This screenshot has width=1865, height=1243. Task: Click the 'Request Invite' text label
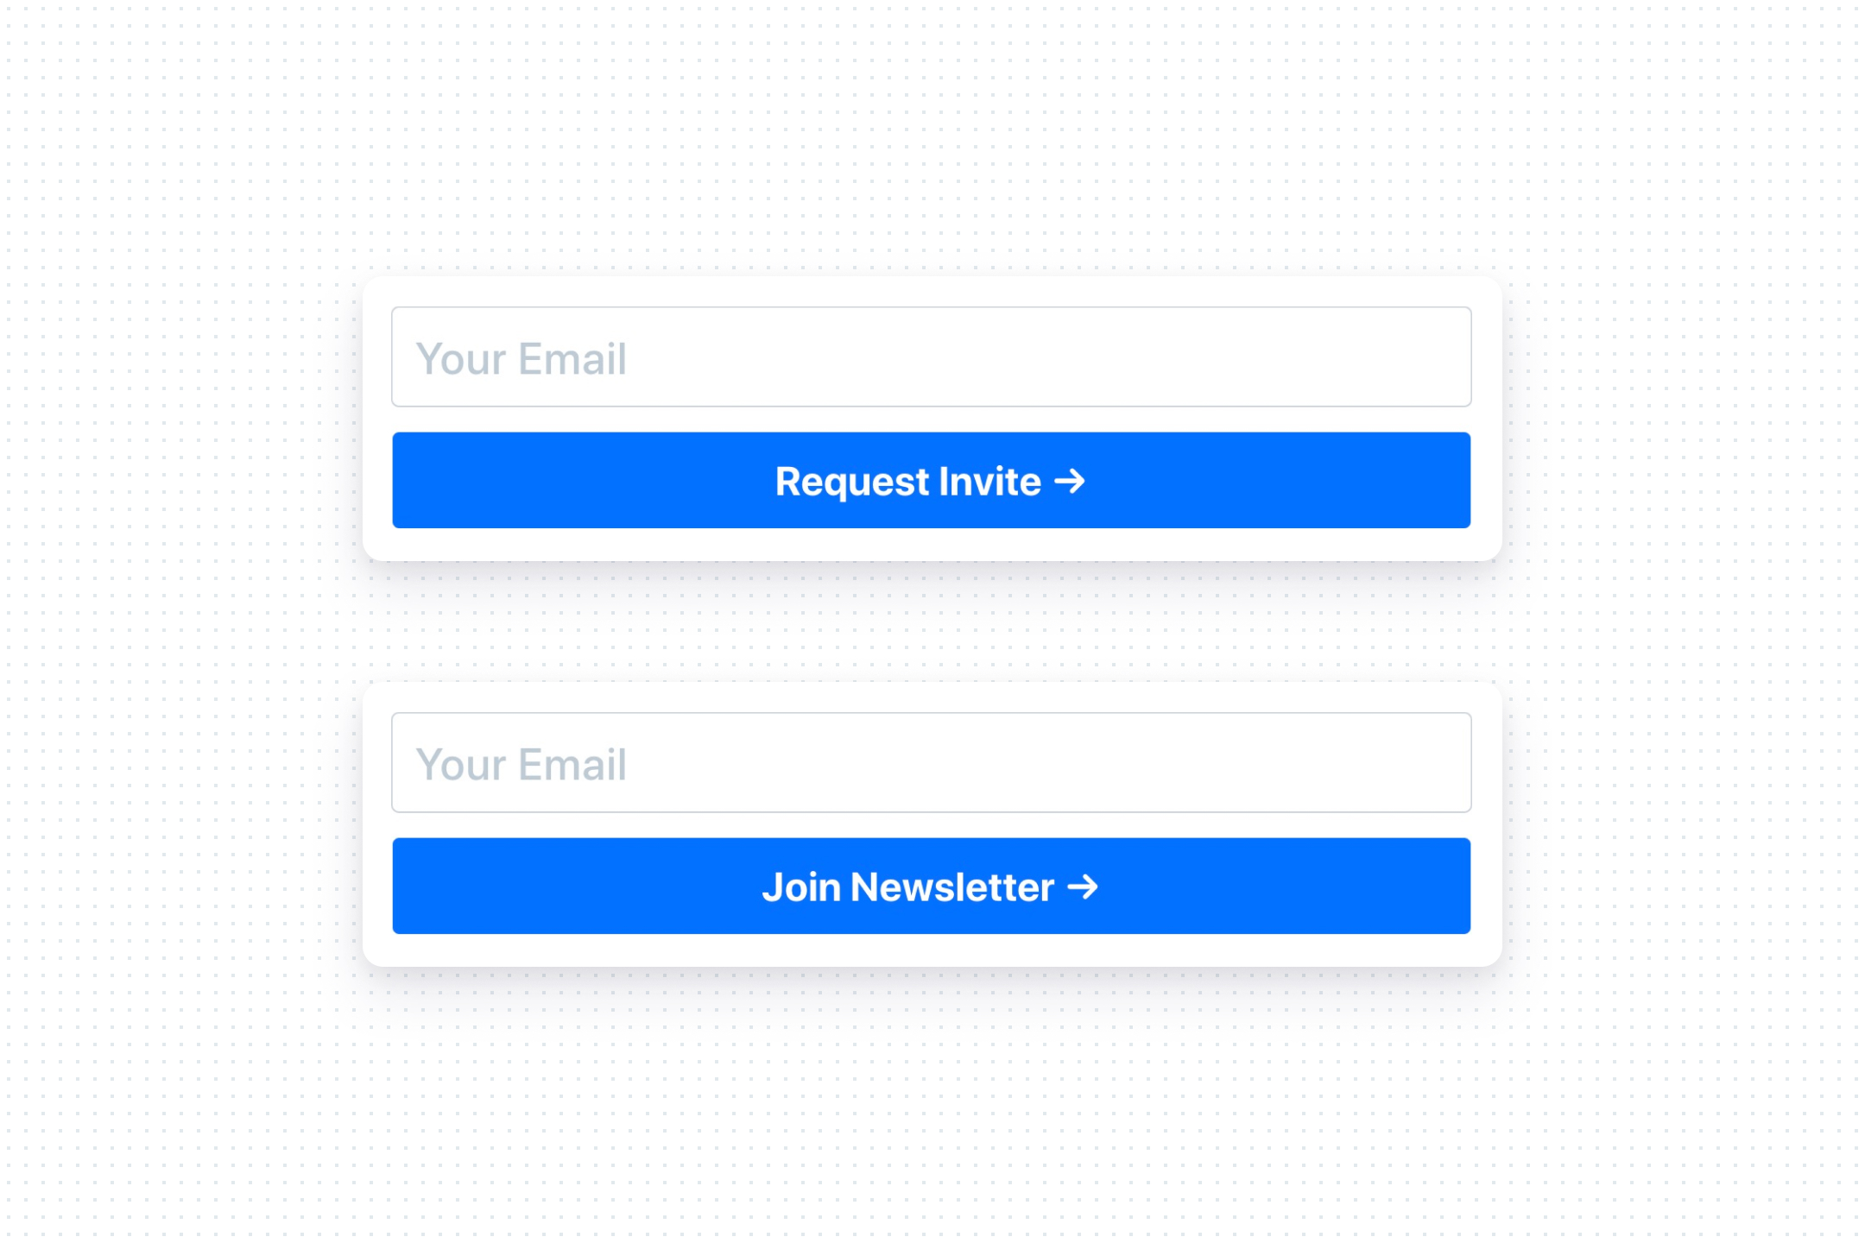[907, 482]
